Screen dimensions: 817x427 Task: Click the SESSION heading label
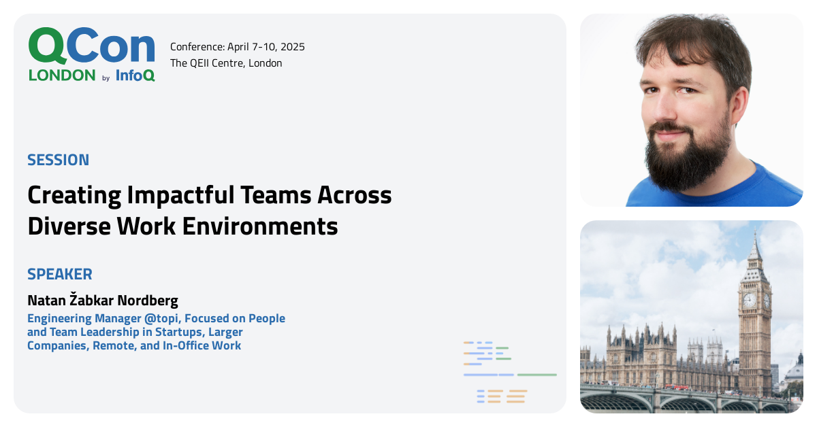[x=58, y=160]
